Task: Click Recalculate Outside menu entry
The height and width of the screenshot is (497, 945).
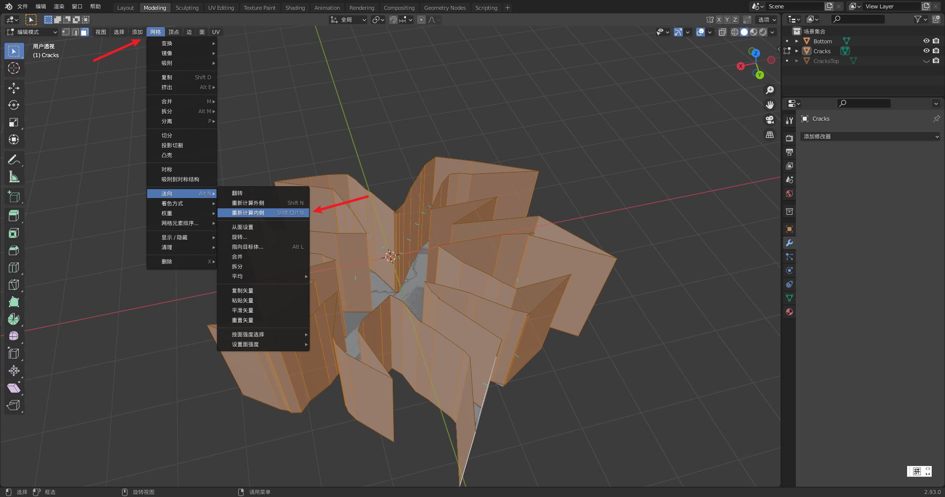Action: click(x=263, y=203)
